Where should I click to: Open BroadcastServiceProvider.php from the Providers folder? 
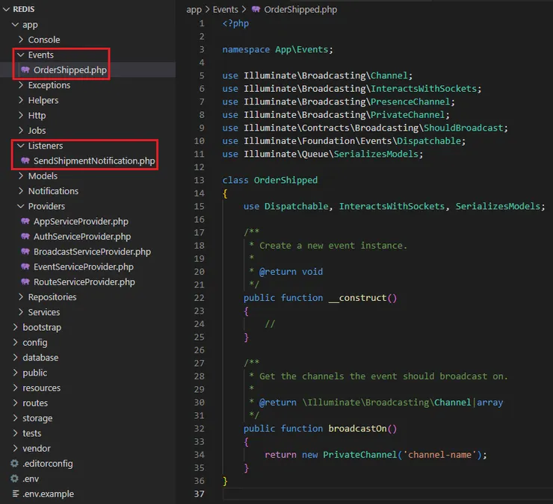coord(91,252)
